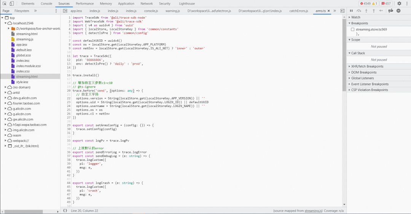
Task: Enable the streaming.store.ts:969 breakpoint
Action: [x=352, y=30]
